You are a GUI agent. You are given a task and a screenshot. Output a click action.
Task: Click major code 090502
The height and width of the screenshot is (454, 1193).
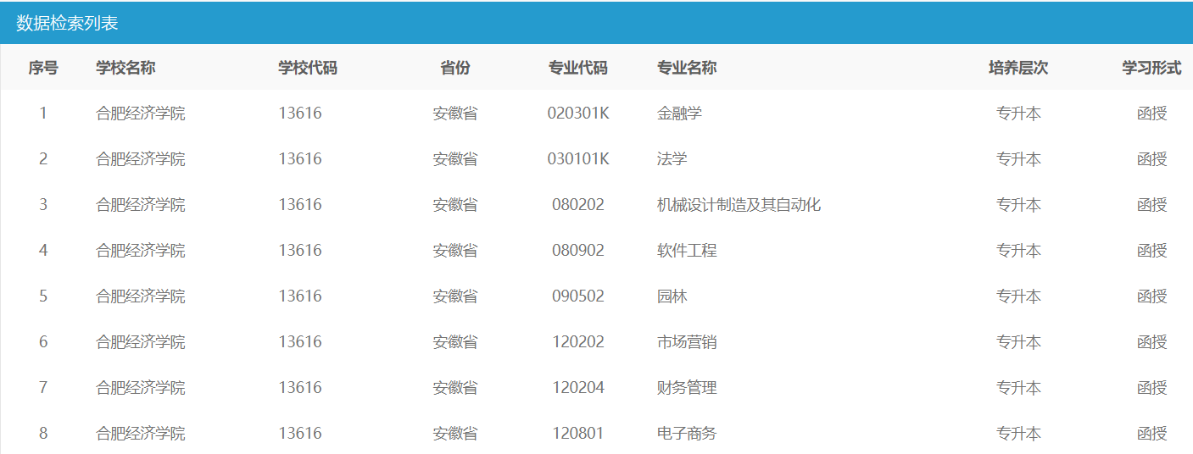(x=578, y=296)
